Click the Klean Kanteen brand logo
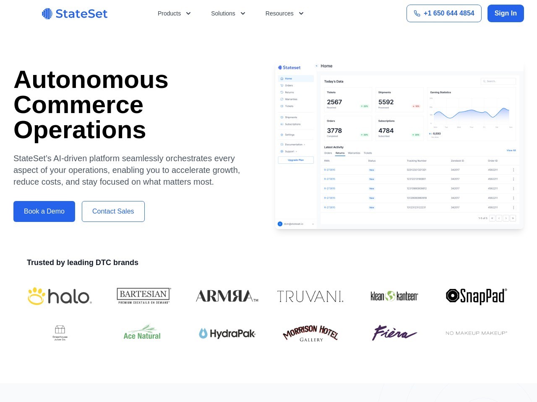The width and height of the screenshot is (537, 402). pyautogui.click(x=394, y=296)
